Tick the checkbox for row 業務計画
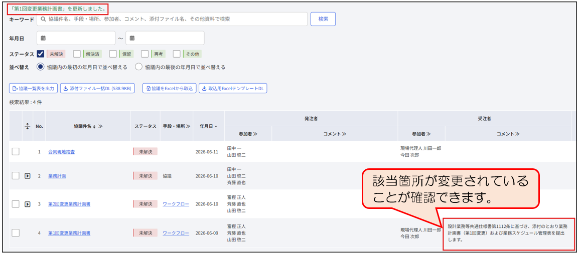Viewport: 579px width, 254px height. pos(15,176)
